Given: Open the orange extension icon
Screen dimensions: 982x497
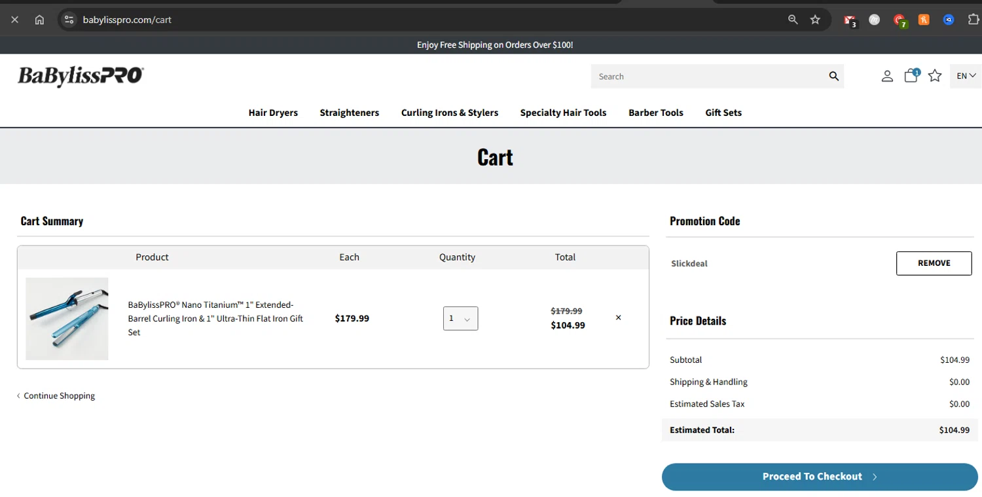Looking at the screenshot, I should click(924, 20).
